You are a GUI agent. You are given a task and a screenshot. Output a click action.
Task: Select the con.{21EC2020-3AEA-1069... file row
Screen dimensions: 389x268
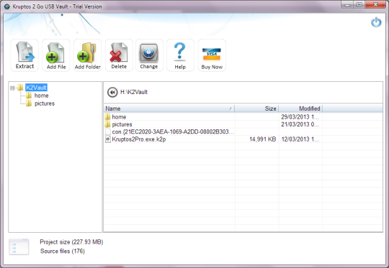(243, 131)
